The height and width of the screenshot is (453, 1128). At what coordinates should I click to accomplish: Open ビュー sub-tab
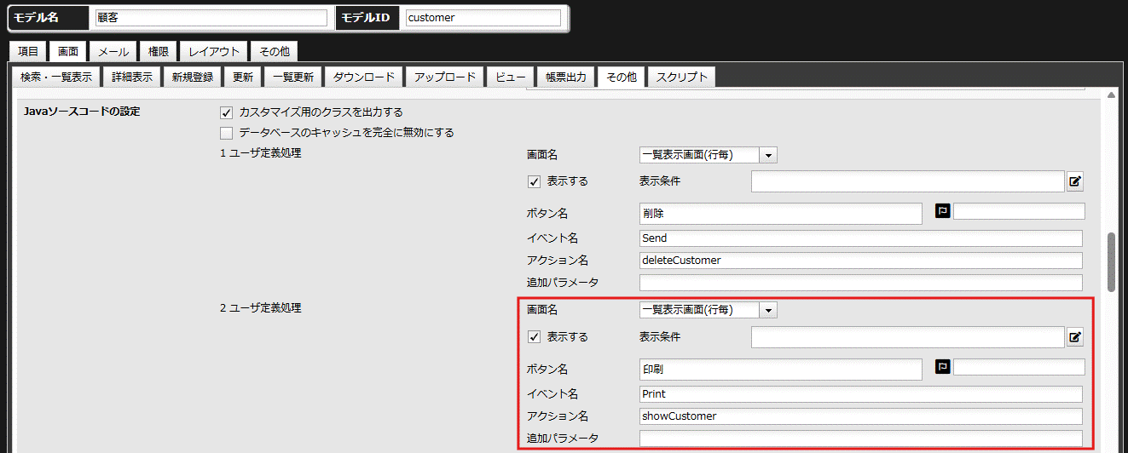tap(512, 77)
